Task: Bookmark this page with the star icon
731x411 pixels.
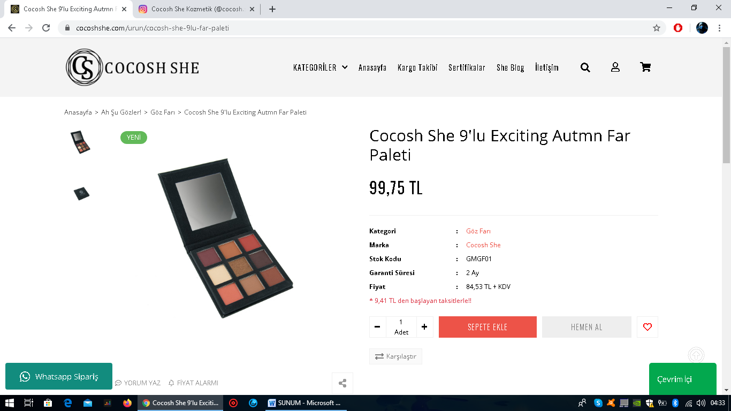Action: (657, 28)
